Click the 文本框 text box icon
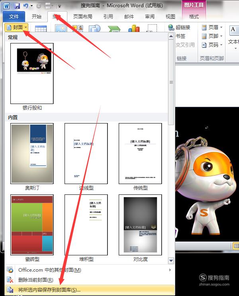This screenshot has height=296, width=239. (x=234, y=30)
